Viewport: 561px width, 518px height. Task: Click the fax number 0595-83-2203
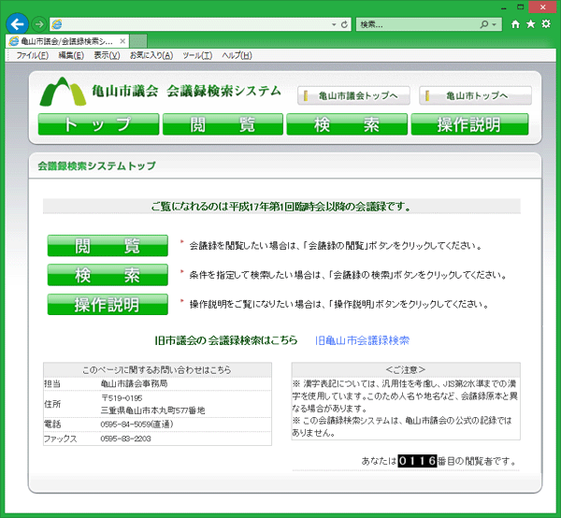pos(125,439)
